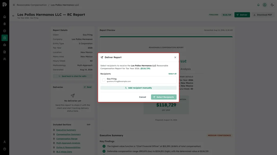This screenshot has width=277, height=155.
Task: Cancel the Deliver Report dialog
Action: click(142, 97)
